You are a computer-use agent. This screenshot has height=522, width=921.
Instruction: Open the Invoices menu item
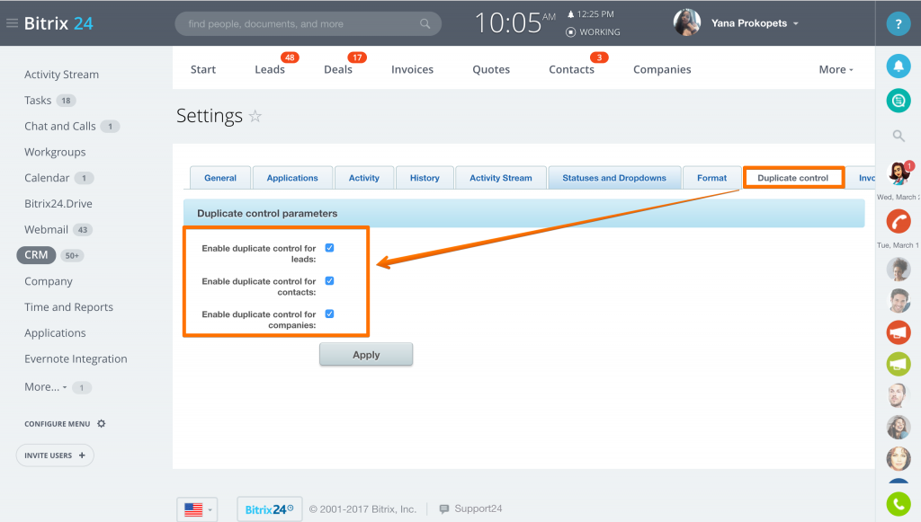coord(412,69)
